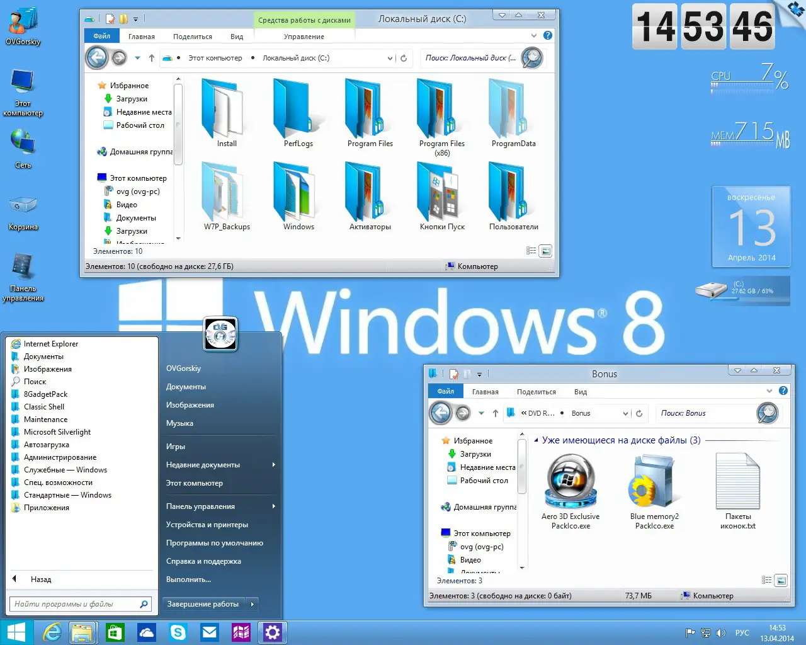
Task: Launch Internet Explorer from the taskbar
Action: click(52, 632)
